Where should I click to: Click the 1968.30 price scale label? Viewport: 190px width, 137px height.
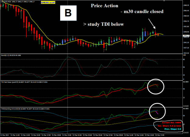[186, 5]
